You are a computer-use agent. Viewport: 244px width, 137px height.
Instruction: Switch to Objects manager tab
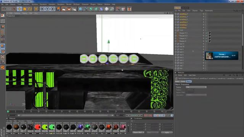pos(178,8)
